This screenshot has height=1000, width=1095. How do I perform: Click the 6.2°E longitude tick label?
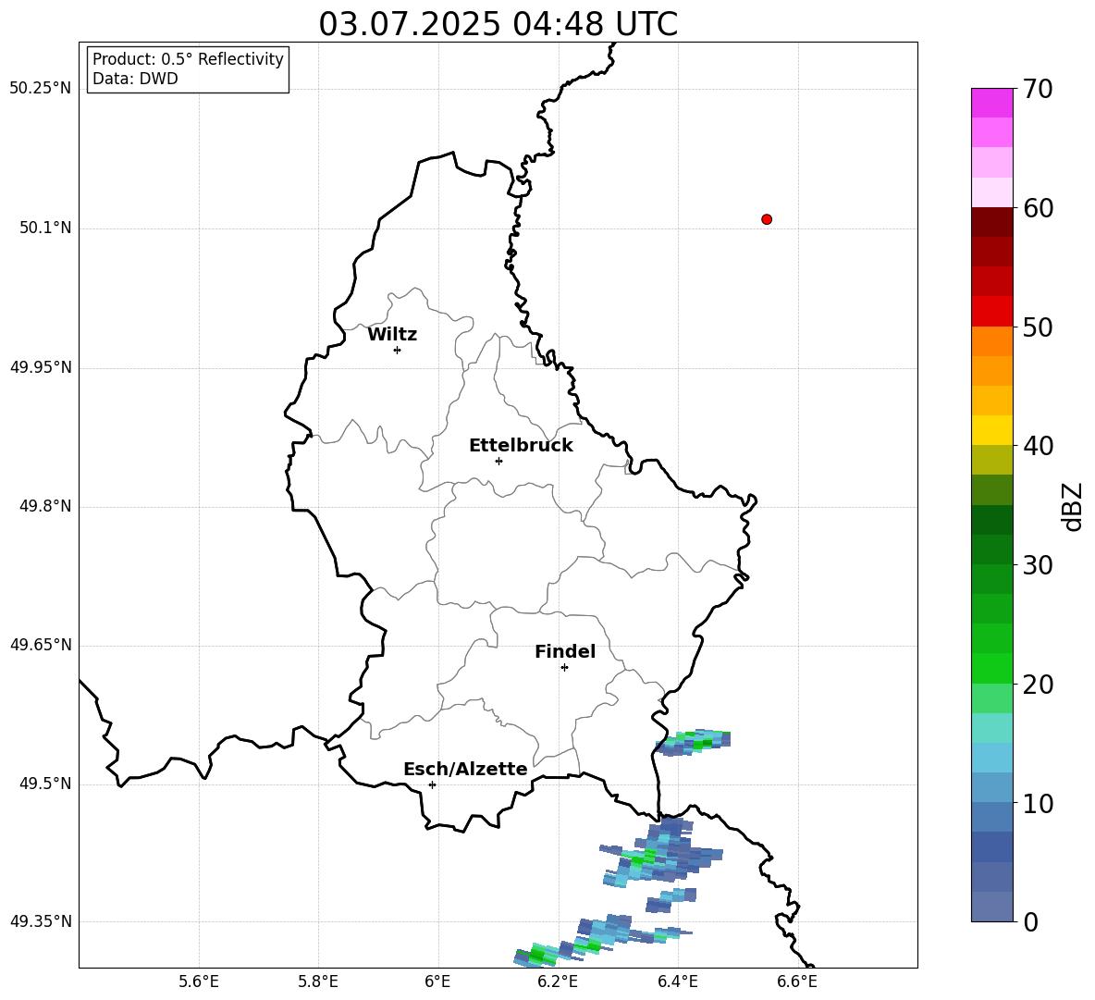558,981
